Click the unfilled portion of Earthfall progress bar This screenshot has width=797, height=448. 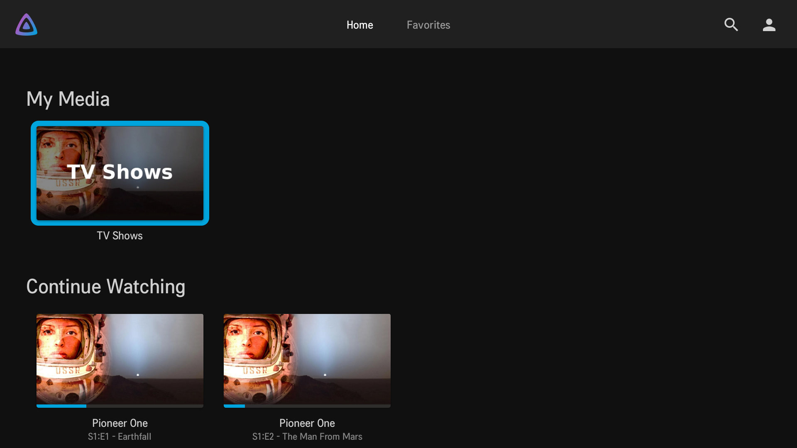[145, 406]
